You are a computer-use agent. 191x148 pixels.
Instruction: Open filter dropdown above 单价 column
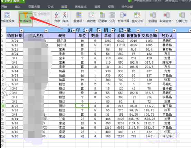pos(112,31)
